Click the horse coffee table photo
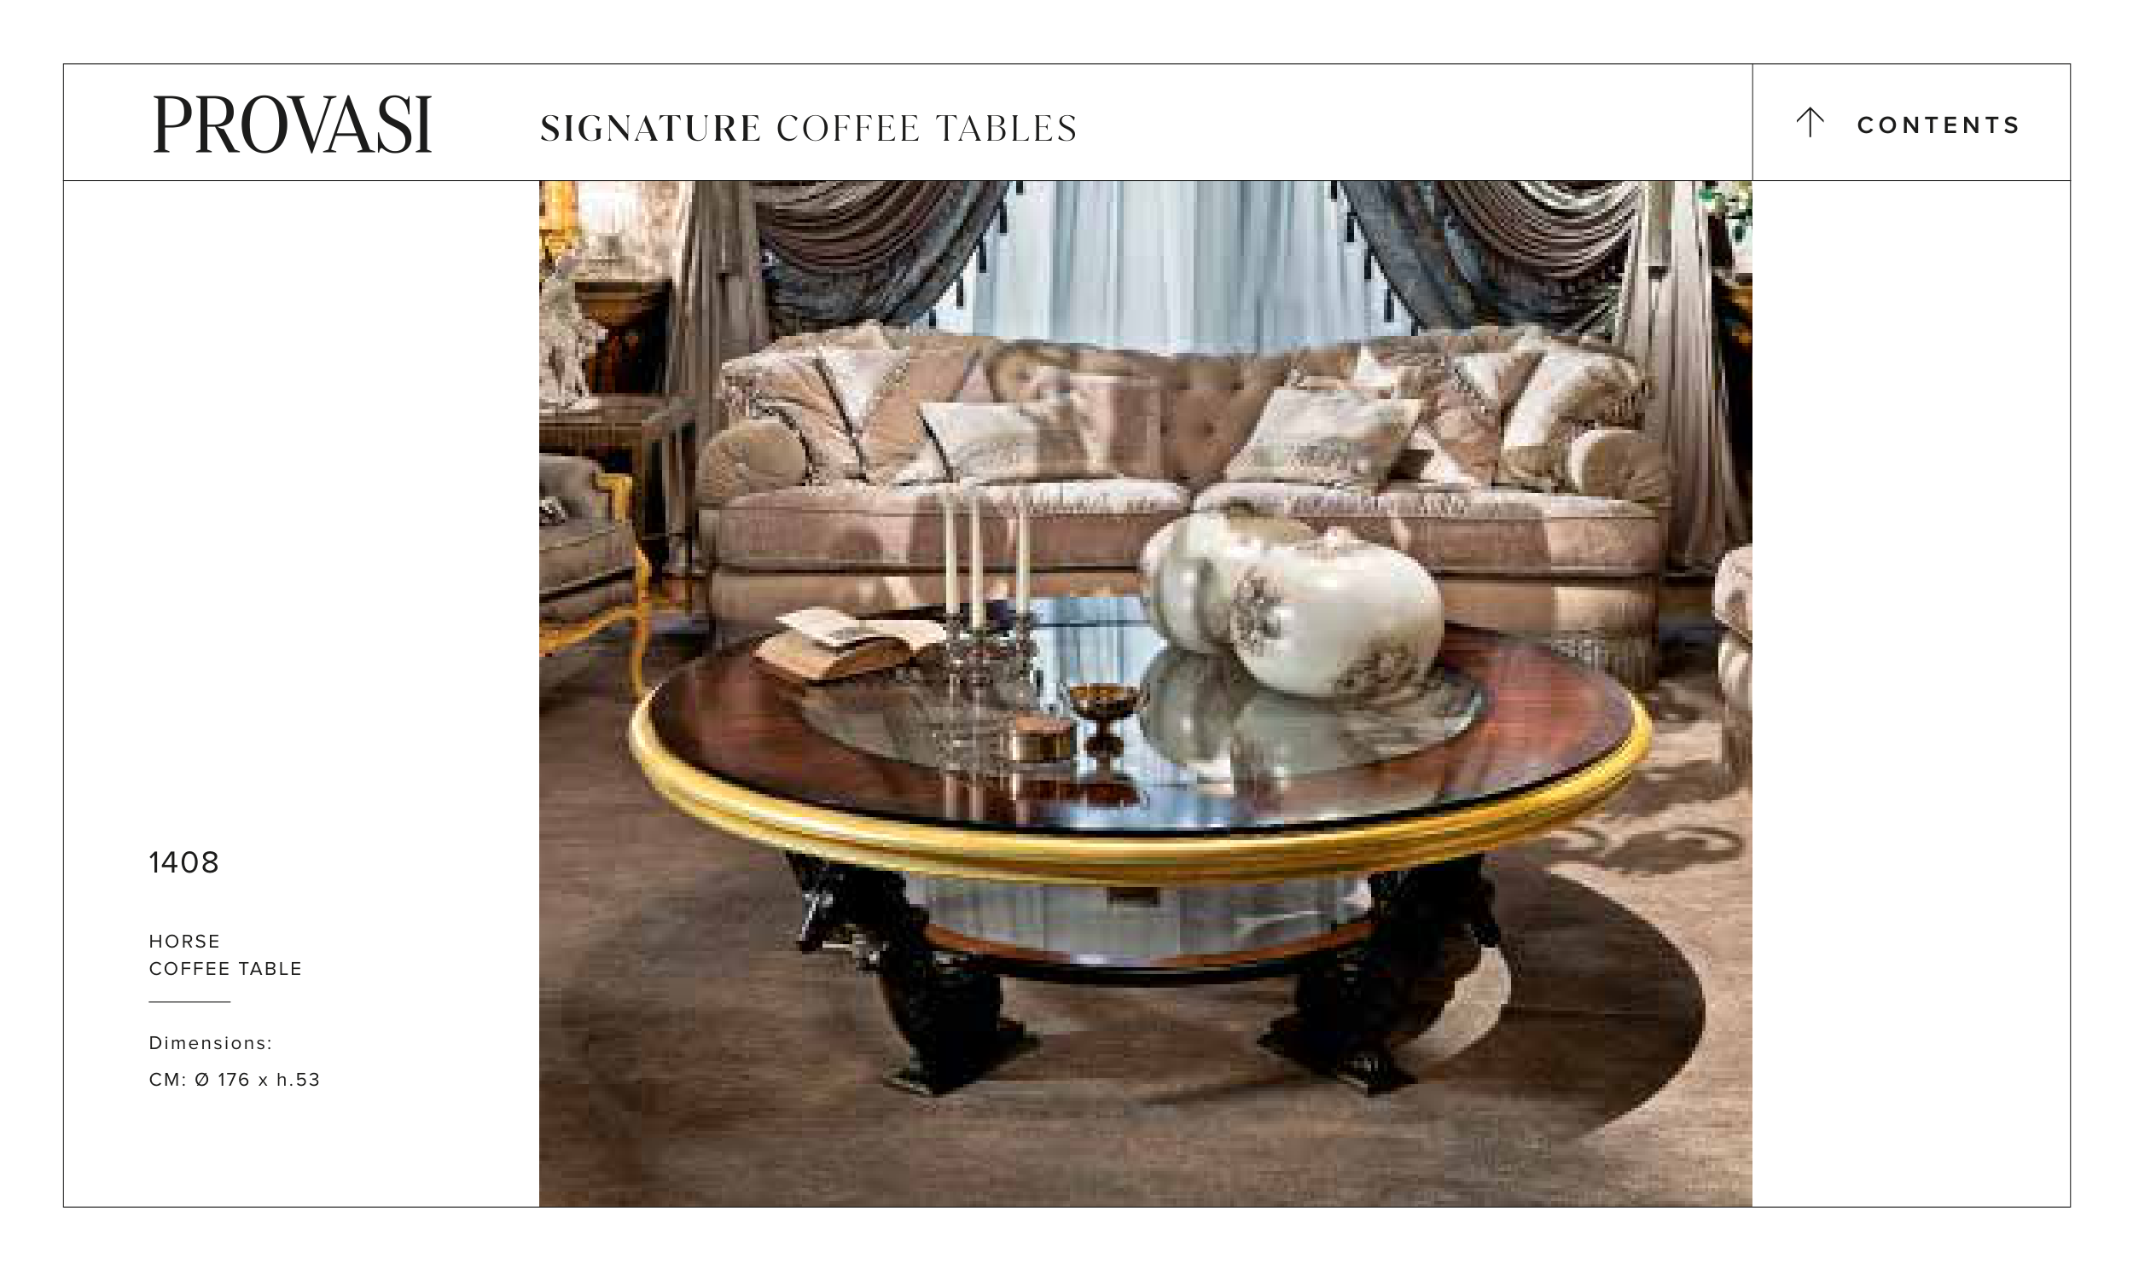The height and width of the screenshot is (1270, 2133). pyautogui.click(x=1145, y=693)
